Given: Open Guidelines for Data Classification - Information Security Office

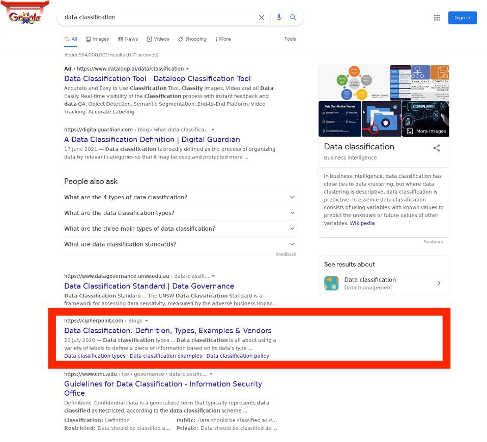Looking at the screenshot, I should click(x=163, y=389).
